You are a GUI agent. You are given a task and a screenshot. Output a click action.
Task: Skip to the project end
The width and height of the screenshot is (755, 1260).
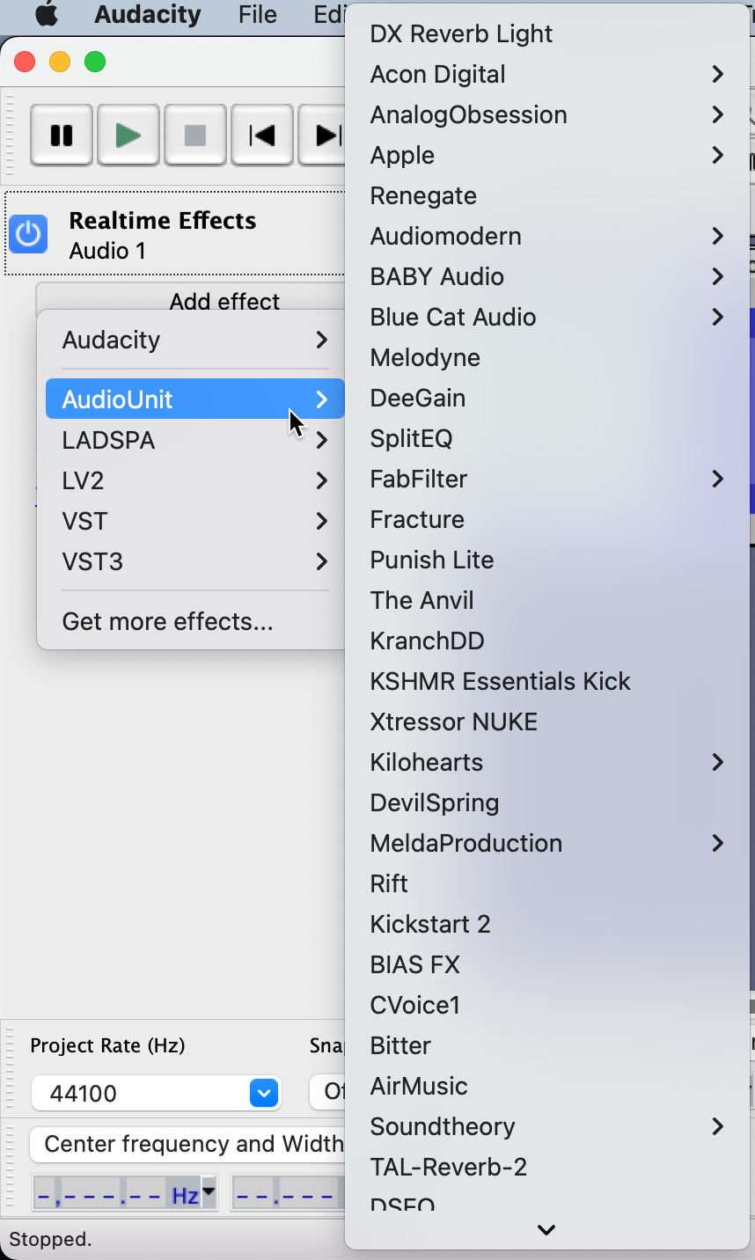(326, 136)
